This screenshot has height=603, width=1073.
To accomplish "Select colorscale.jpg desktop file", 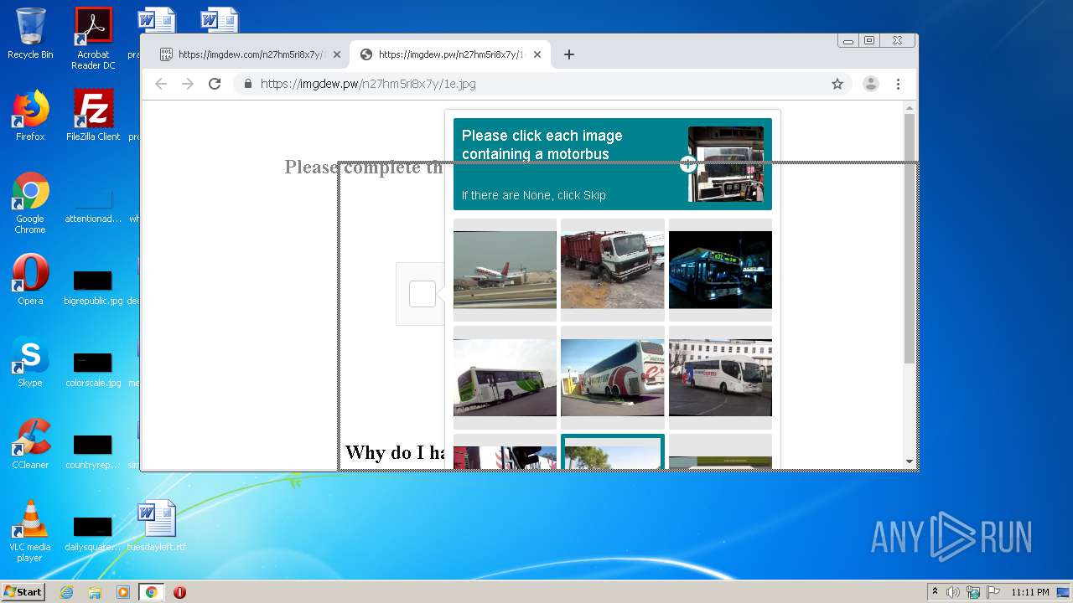I will [x=93, y=370].
